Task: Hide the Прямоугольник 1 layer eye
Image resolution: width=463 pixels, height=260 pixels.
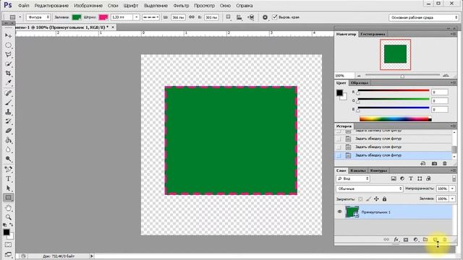Action: tap(339, 212)
